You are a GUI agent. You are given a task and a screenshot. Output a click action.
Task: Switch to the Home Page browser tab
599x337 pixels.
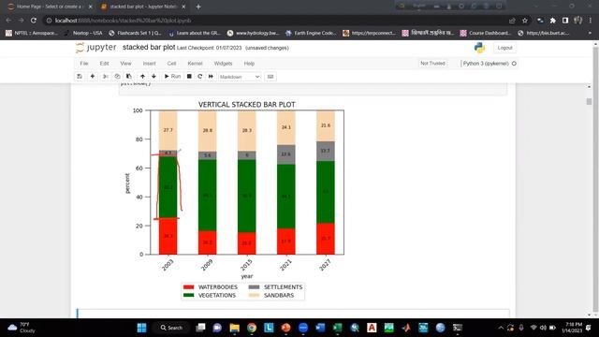(50, 7)
